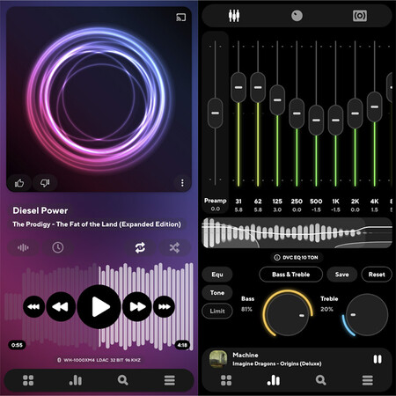Adjust the 1K band slider

335,121
